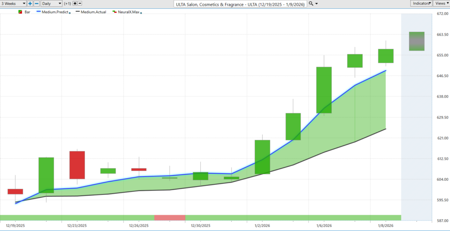Open the 3 Weeks time range dropdown

pyautogui.click(x=13, y=4)
